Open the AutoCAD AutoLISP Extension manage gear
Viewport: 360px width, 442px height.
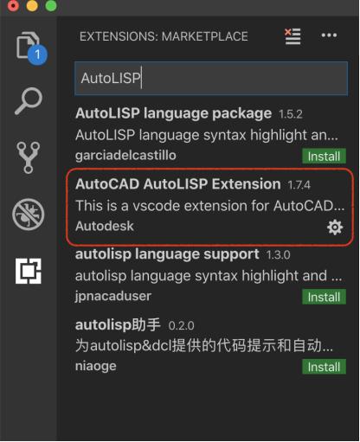tap(335, 227)
